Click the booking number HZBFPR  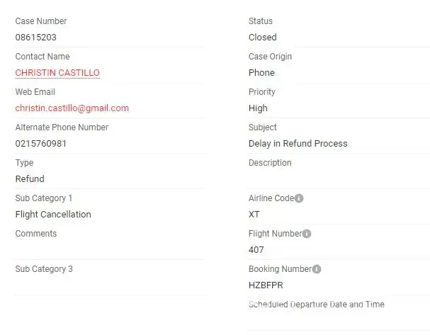tap(266, 285)
